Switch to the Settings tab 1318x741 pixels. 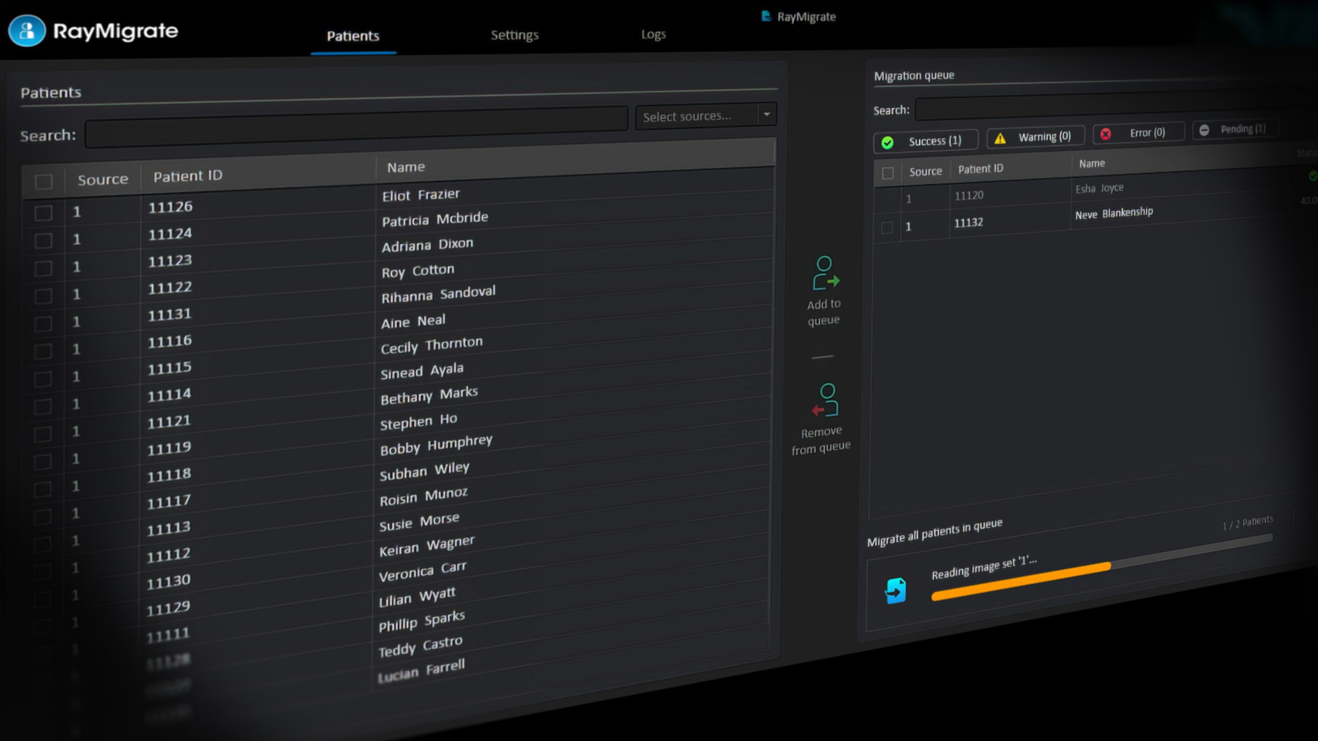tap(514, 35)
